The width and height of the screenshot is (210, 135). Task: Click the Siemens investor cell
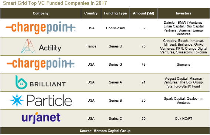[183, 65]
